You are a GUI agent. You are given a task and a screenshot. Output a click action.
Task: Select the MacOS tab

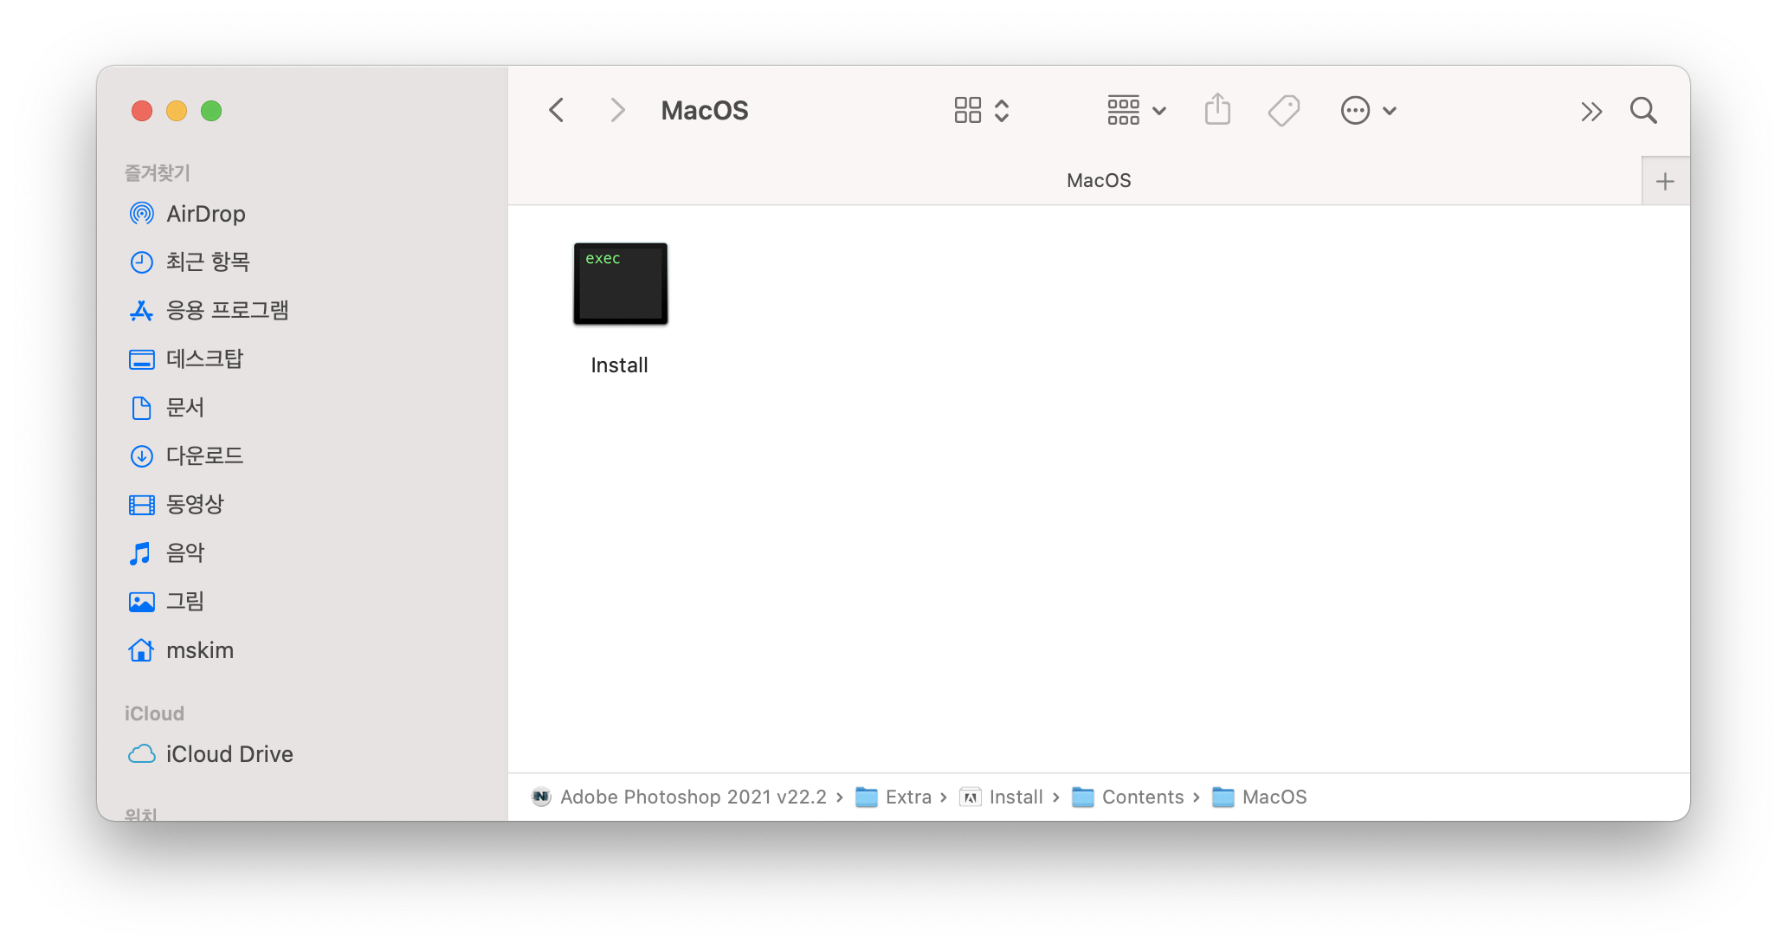(1098, 180)
